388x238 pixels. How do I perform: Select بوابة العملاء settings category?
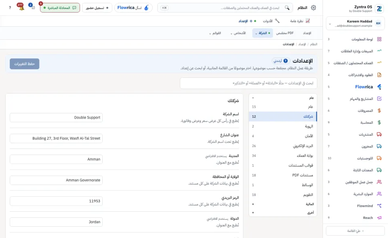click(283, 155)
